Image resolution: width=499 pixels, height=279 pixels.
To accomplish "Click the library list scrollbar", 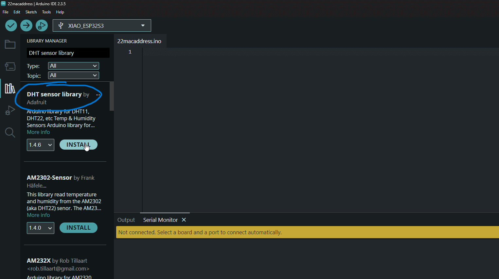I will click(112, 96).
